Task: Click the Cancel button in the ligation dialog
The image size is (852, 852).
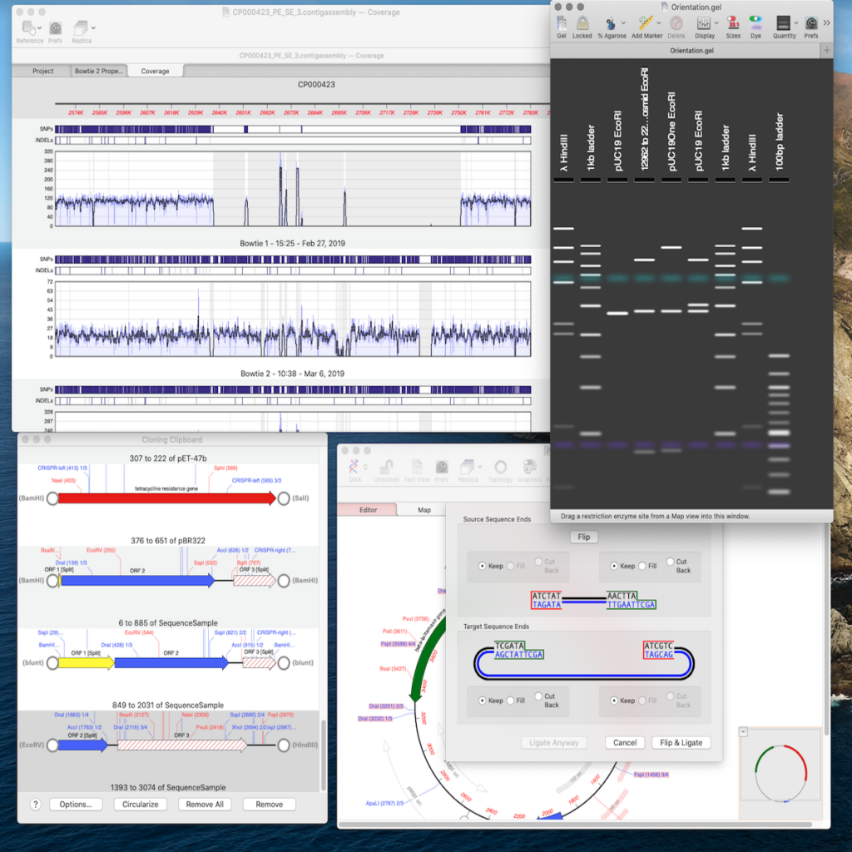Action: 625,743
